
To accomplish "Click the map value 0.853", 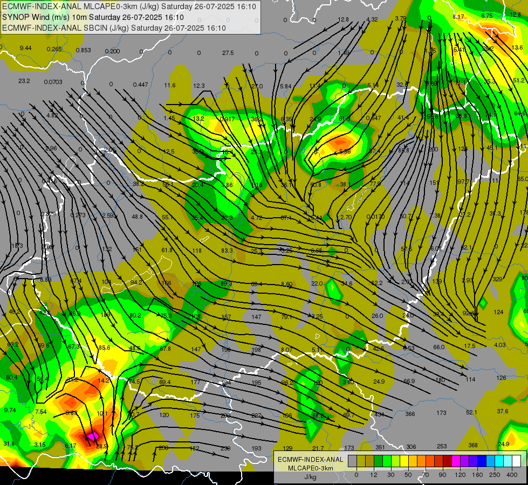I will pos(83,50).
